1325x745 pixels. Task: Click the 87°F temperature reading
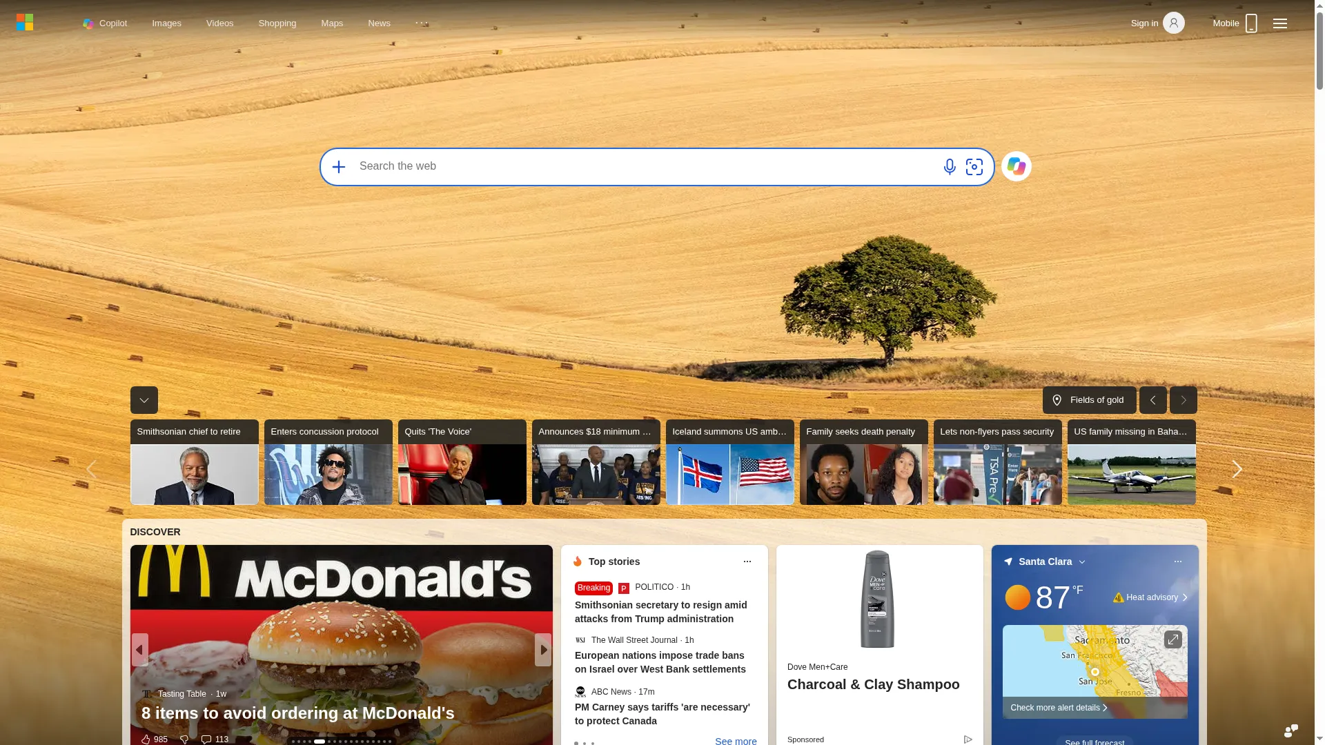pyautogui.click(x=1059, y=597)
